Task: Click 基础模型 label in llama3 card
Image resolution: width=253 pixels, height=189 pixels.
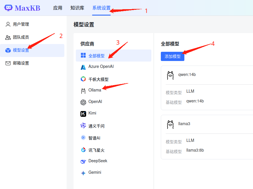Action: [x=174, y=152]
